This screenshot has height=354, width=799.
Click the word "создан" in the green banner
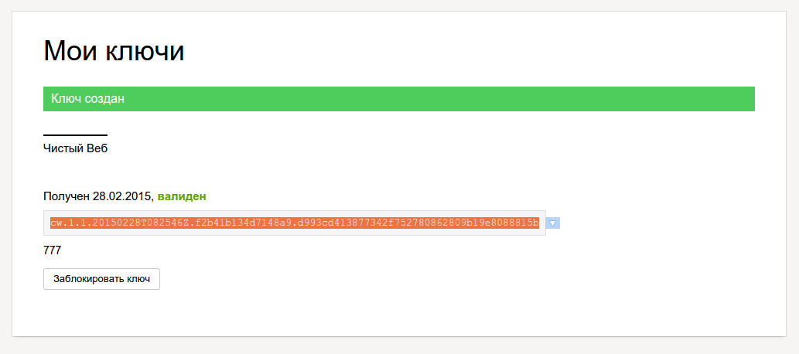(x=104, y=99)
